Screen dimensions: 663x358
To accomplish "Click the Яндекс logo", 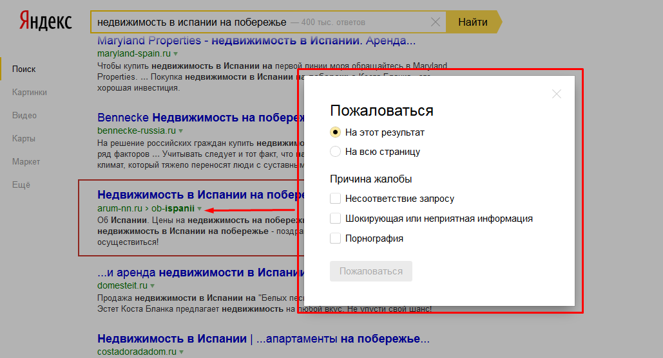I will pos(45,21).
